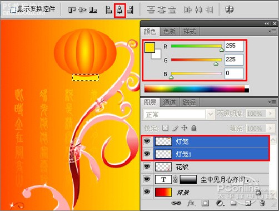Open the layers panel options menu
This screenshot has width=279, height=211.
pos(272,102)
